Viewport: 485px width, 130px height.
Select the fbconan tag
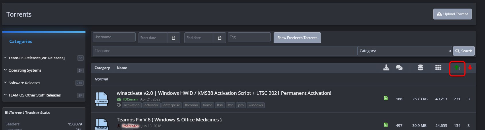tap(191, 105)
